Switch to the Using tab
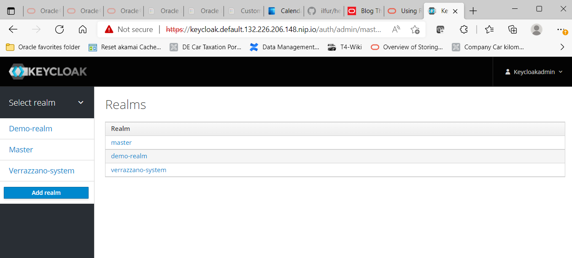This screenshot has width=572, height=258. tap(404, 11)
